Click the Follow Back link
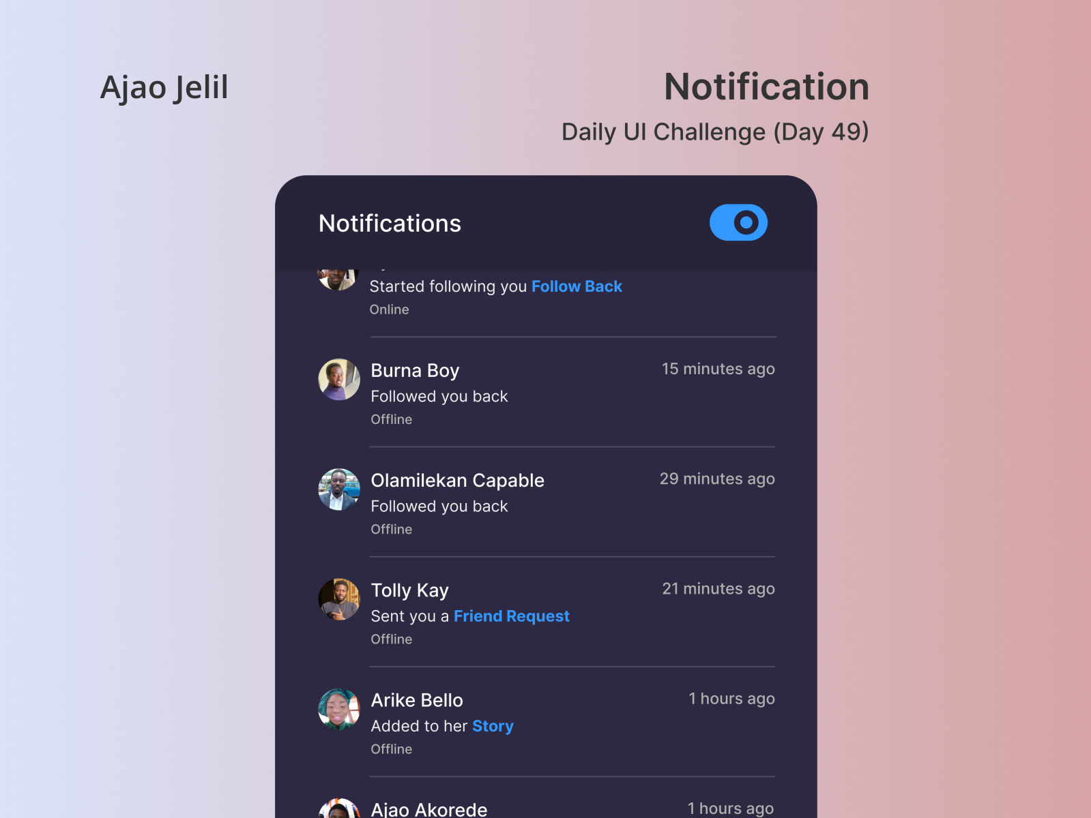The image size is (1091, 818). pyautogui.click(x=577, y=286)
